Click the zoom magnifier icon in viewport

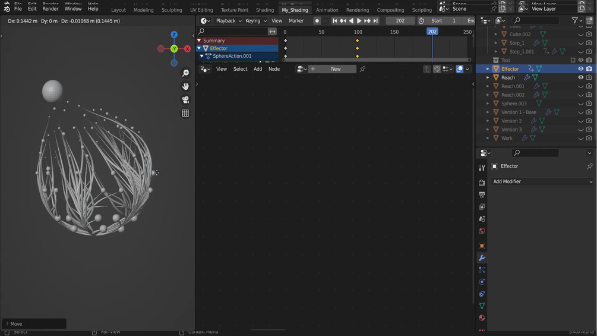click(x=185, y=73)
